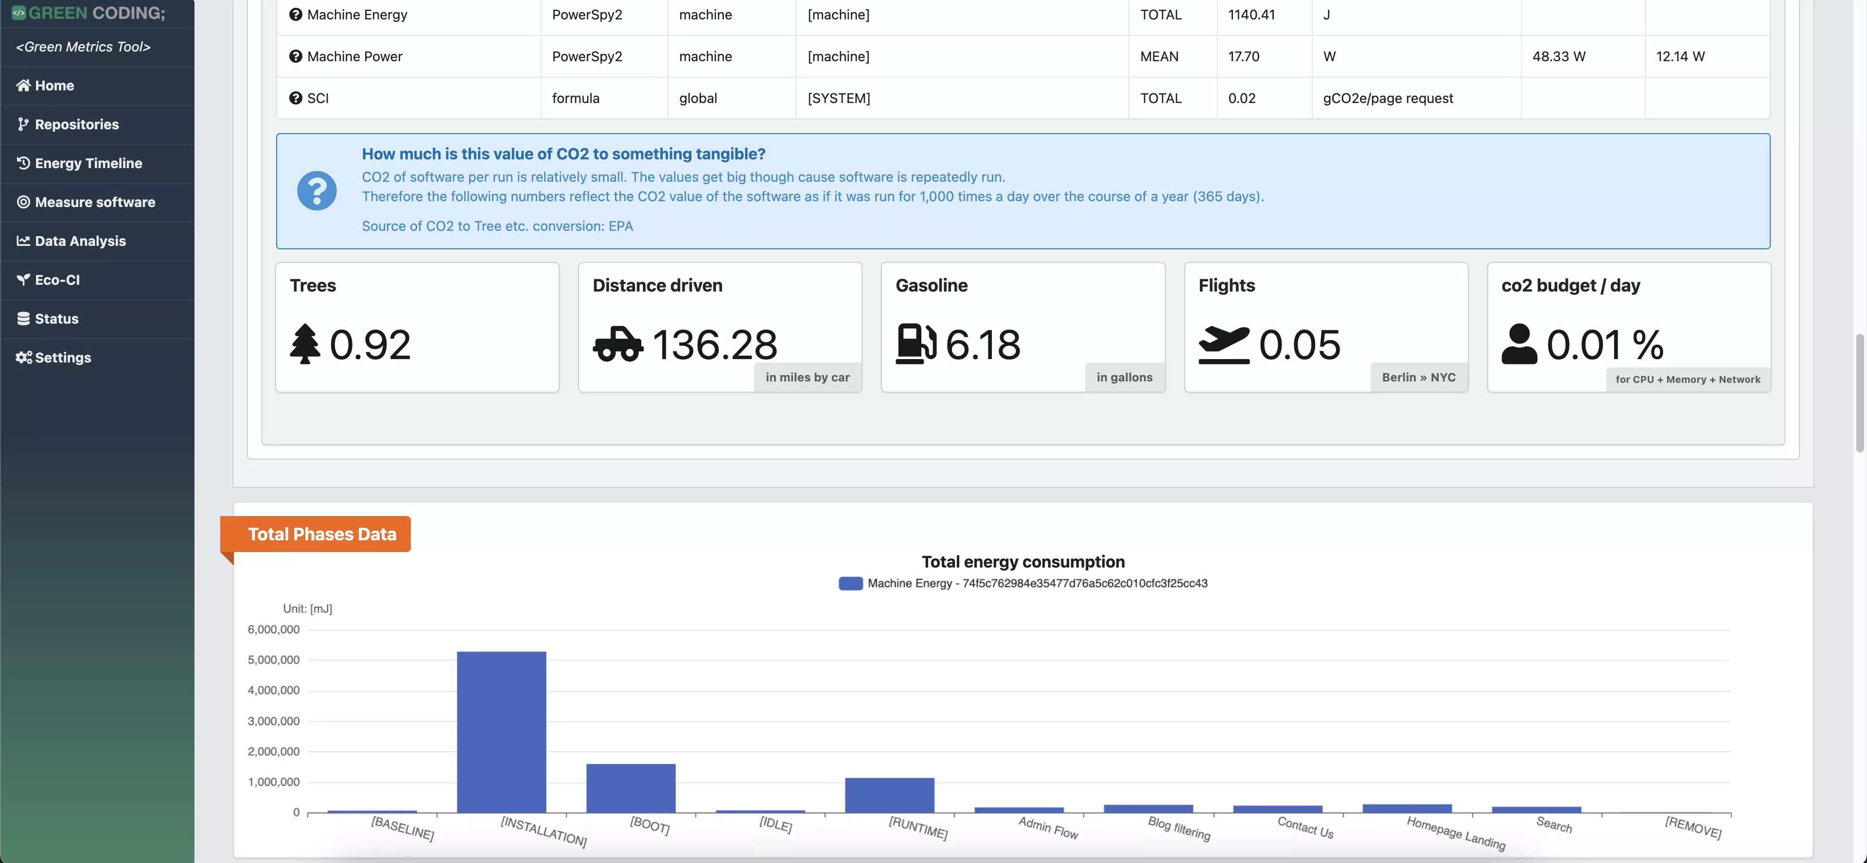Click the Machine Power help question icon

pos(295,56)
